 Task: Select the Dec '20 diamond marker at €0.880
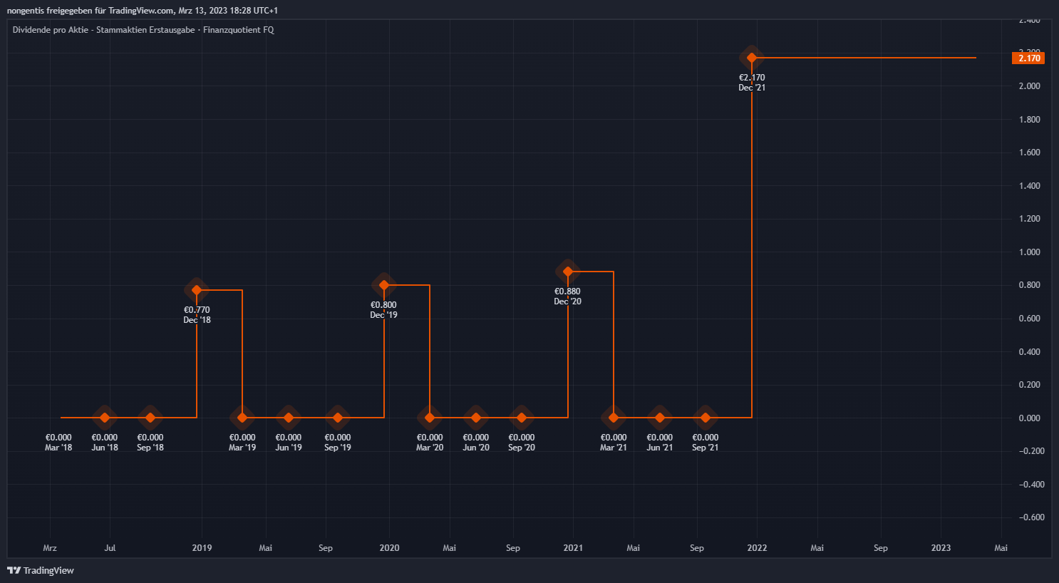[568, 272]
